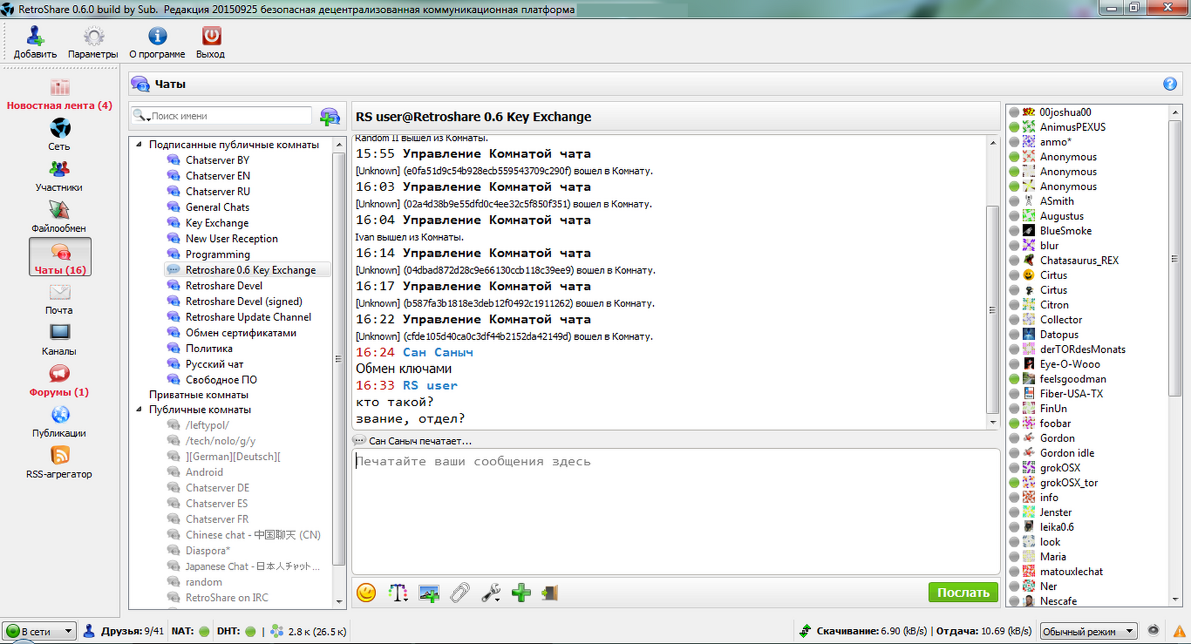Open Форумы forums section
The width and height of the screenshot is (1191, 644).
[x=60, y=381]
